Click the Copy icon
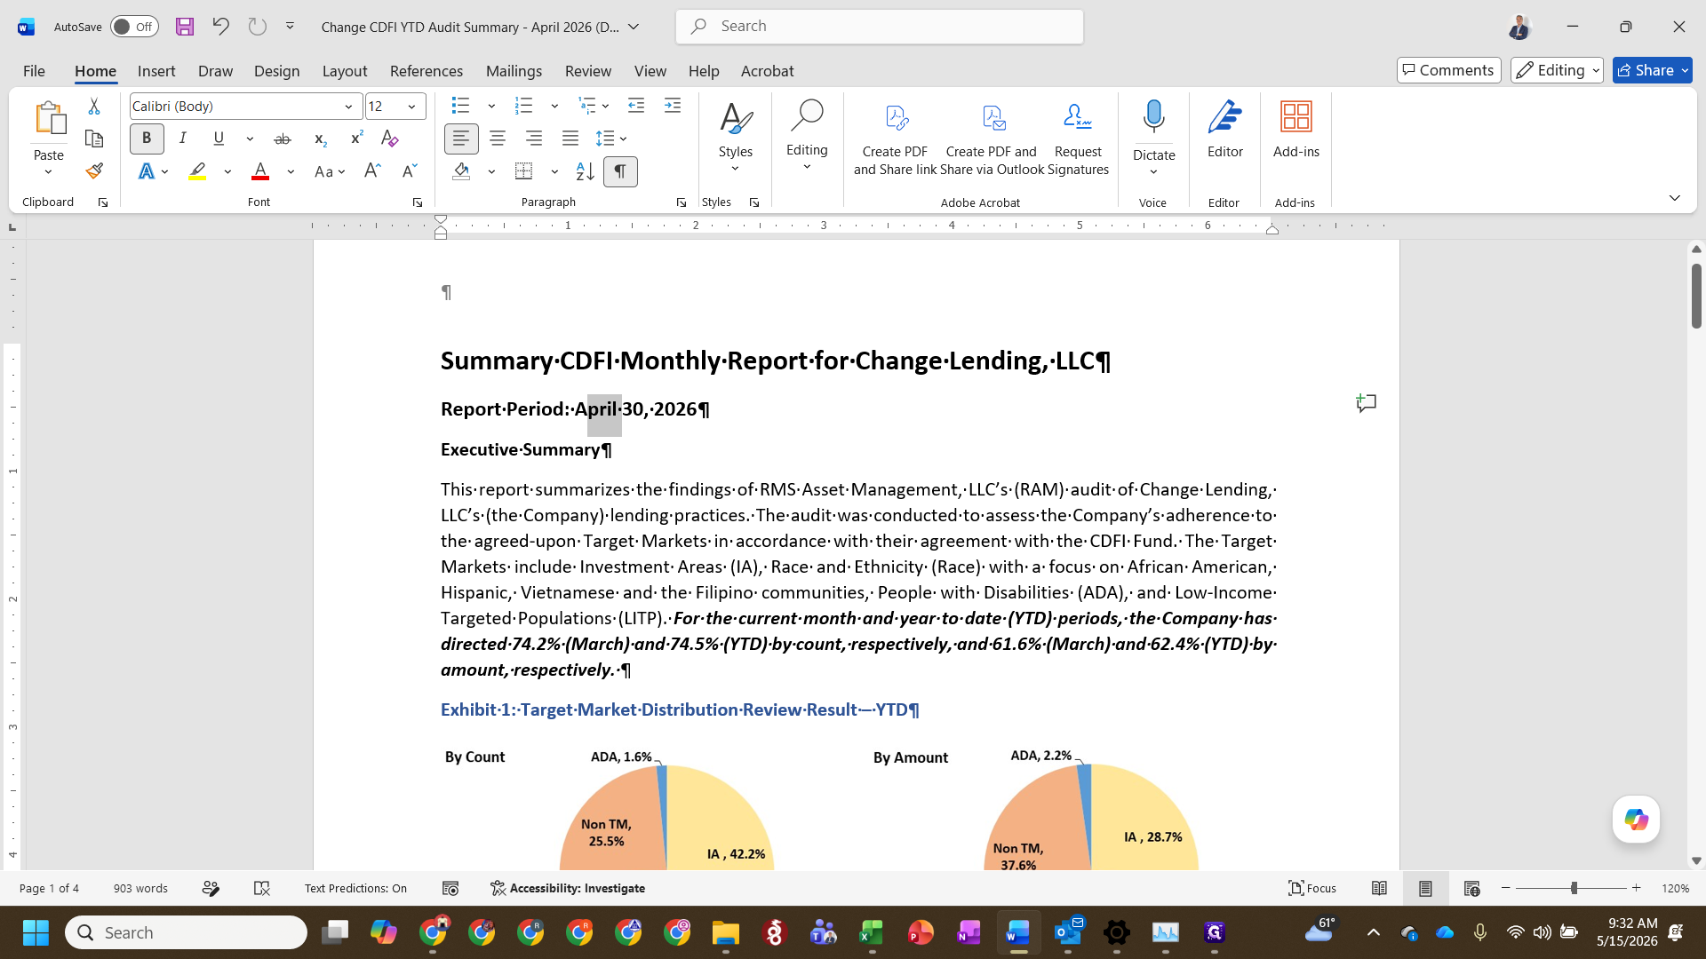The image size is (1706, 959). click(x=94, y=139)
